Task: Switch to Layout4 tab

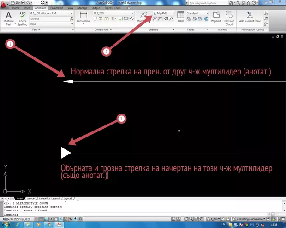Action: coord(31,199)
